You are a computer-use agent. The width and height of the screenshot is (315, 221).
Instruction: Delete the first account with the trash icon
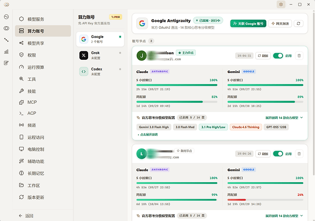299,56
